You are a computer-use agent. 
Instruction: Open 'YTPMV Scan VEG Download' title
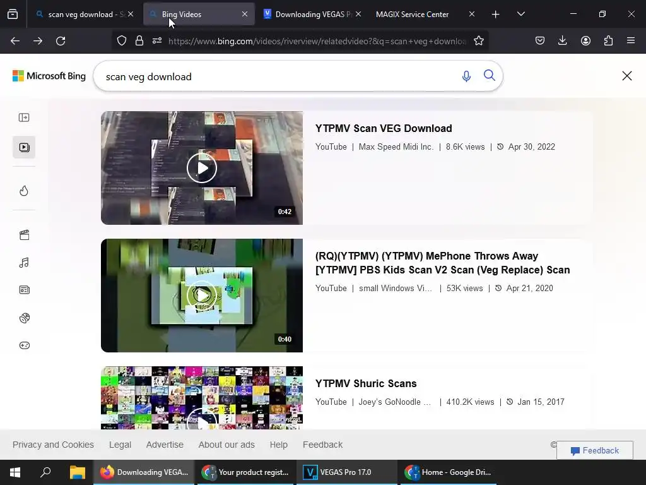(384, 128)
